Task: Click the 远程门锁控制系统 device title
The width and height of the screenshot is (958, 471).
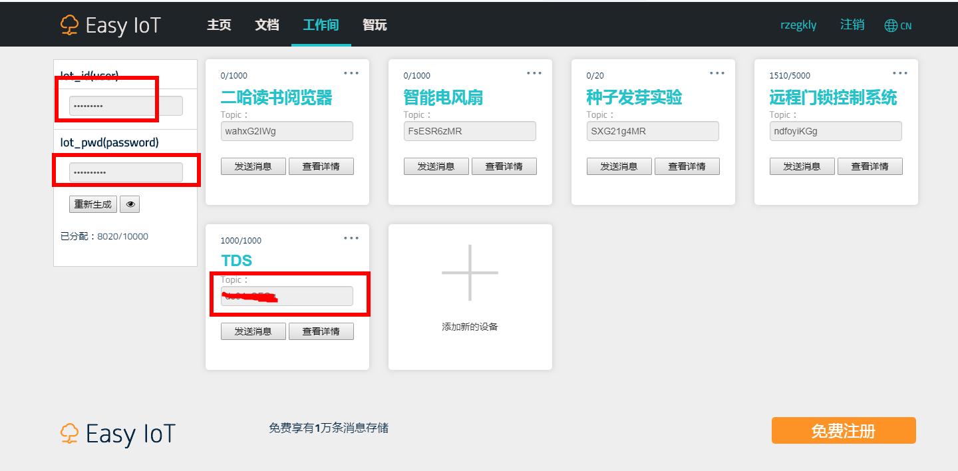Action: click(833, 98)
